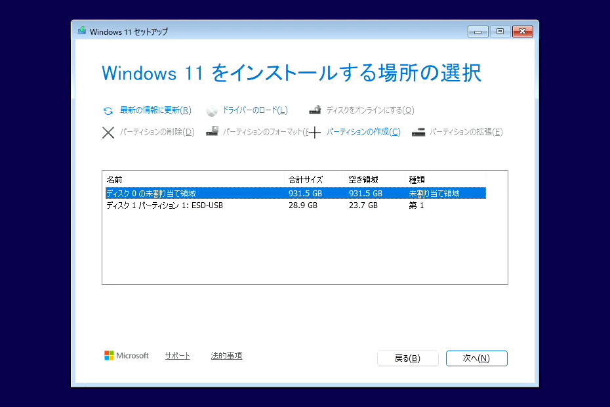The width and height of the screenshot is (610, 407).
Task: Click the disk icon beside ディスクをオンラインにする
Action: pyautogui.click(x=314, y=109)
